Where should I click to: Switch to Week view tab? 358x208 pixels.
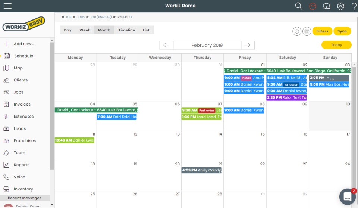point(85,30)
